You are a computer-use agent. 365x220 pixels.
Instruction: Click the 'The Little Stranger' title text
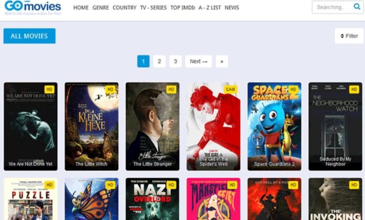pos(153,164)
